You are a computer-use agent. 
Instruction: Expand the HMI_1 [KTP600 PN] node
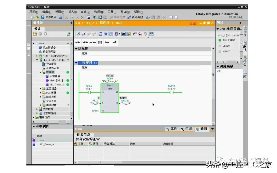pyautogui.click(x=37, y=56)
